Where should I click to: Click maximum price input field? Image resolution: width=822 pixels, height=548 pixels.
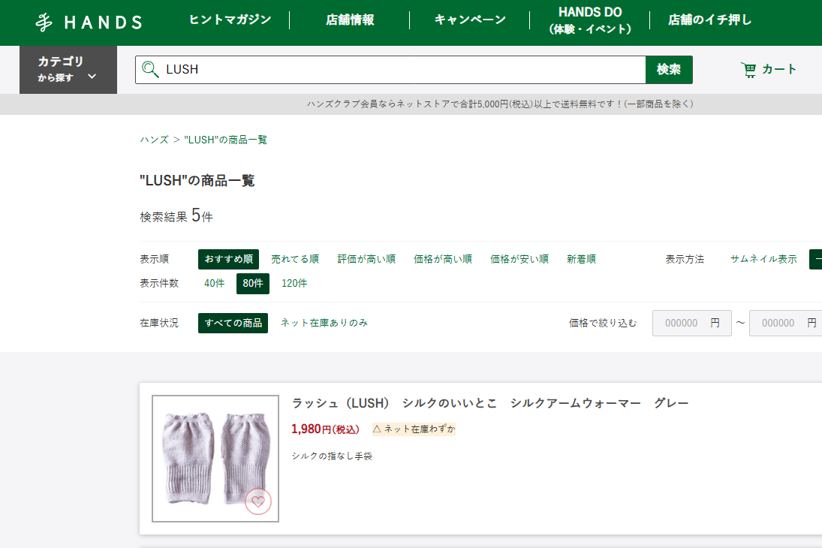pyautogui.click(x=786, y=323)
